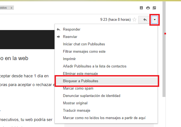Screen dimensions: 181x127
Task: Select Filtrar mensajes como este
Action: 84,51
